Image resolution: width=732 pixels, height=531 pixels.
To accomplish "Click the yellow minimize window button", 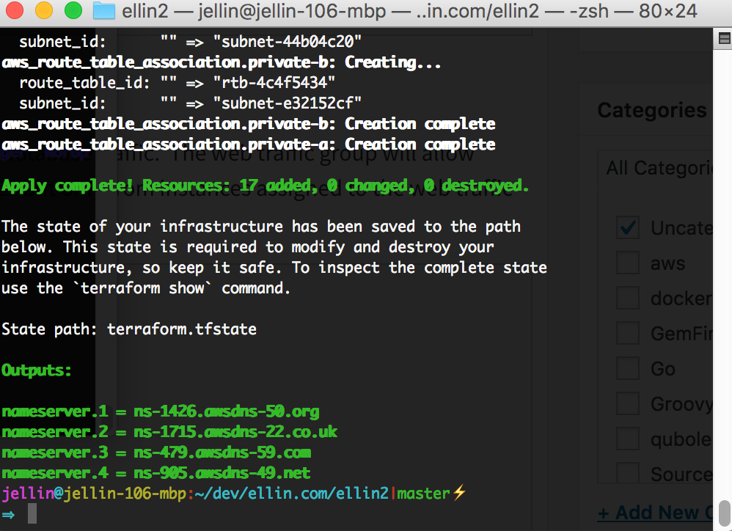I will [x=44, y=10].
